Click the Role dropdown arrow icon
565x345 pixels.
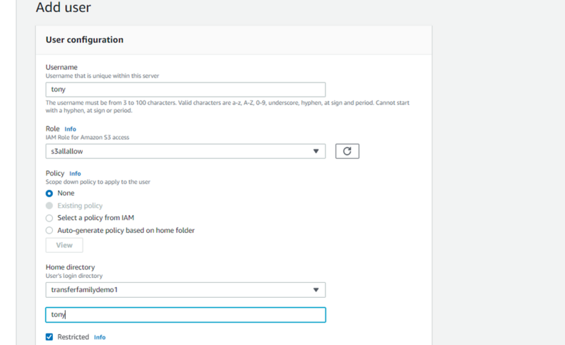pos(316,151)
